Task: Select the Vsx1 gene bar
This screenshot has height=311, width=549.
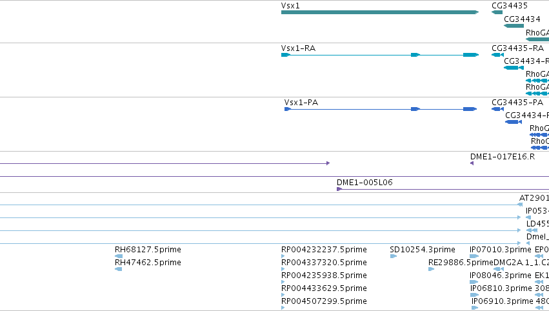Action: (x=380, y=12)
